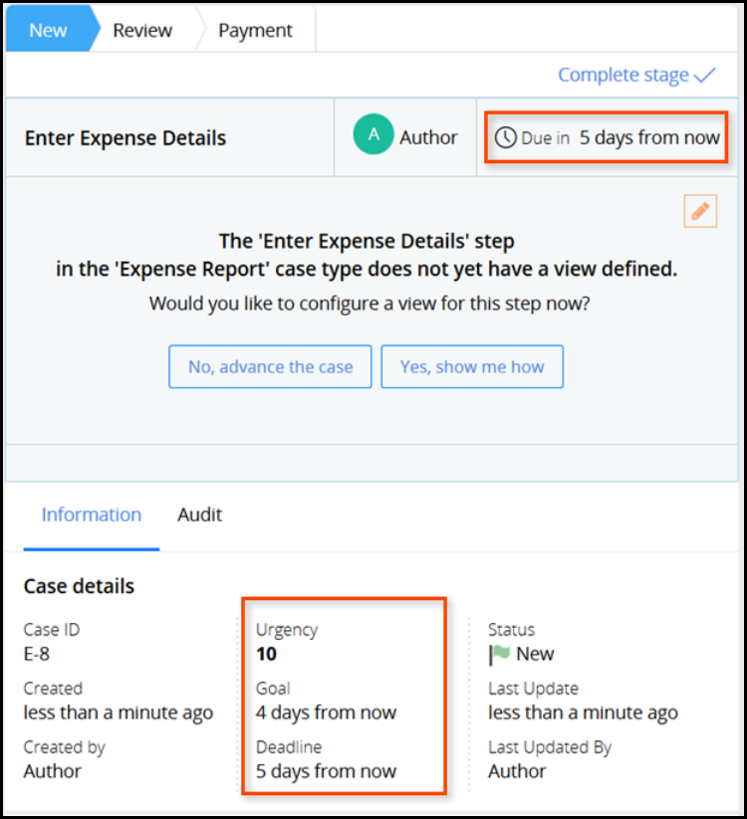This screenshot has width=747, height=819.
Task: Click the green Author avatar circle
Action: click(373, 137)
